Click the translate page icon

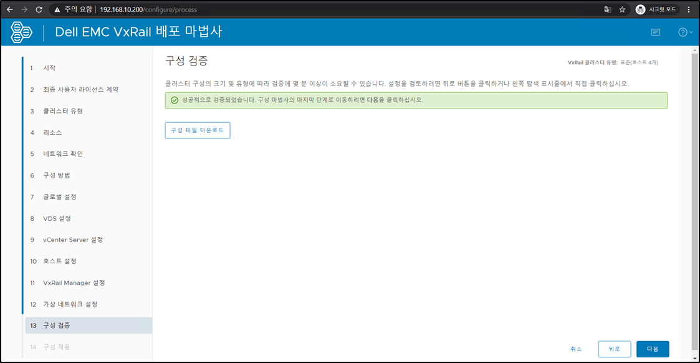point(607,9)
